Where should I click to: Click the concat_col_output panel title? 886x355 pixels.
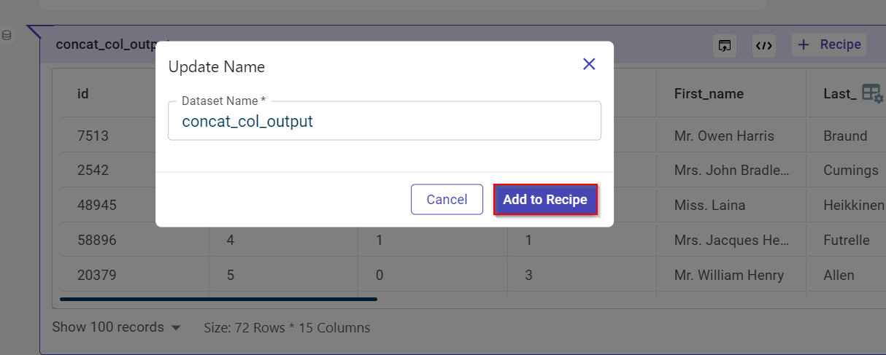point(102,44)
